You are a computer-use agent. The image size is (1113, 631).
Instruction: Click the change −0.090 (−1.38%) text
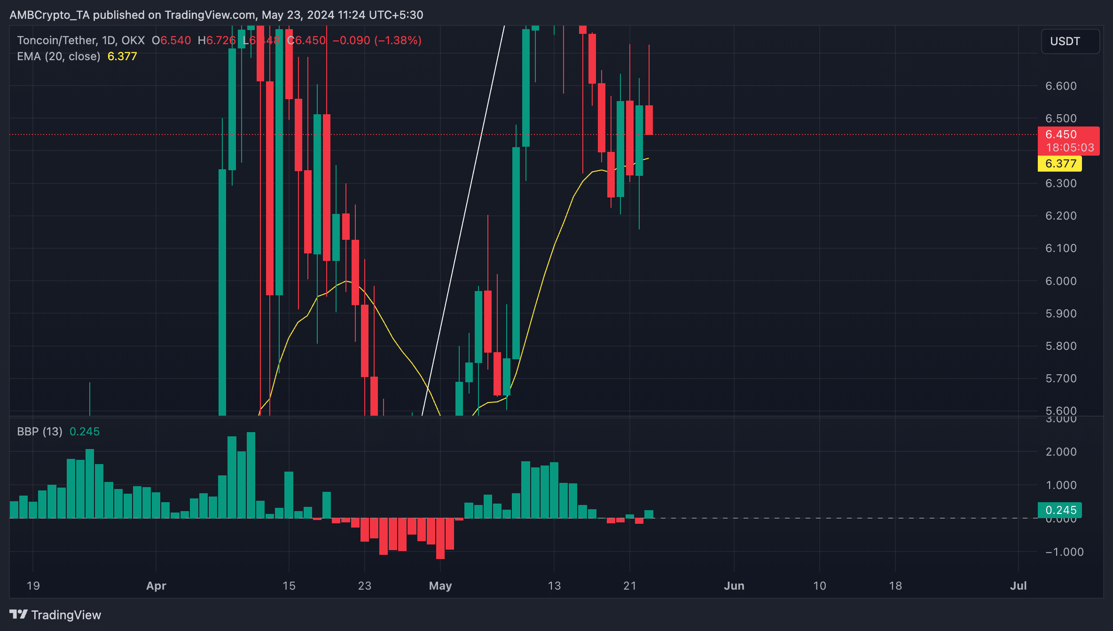(x=377, y=40)
